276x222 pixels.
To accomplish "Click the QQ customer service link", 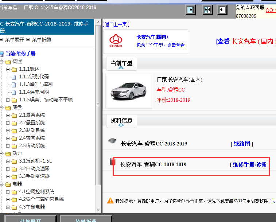I will tap(271, 10).
